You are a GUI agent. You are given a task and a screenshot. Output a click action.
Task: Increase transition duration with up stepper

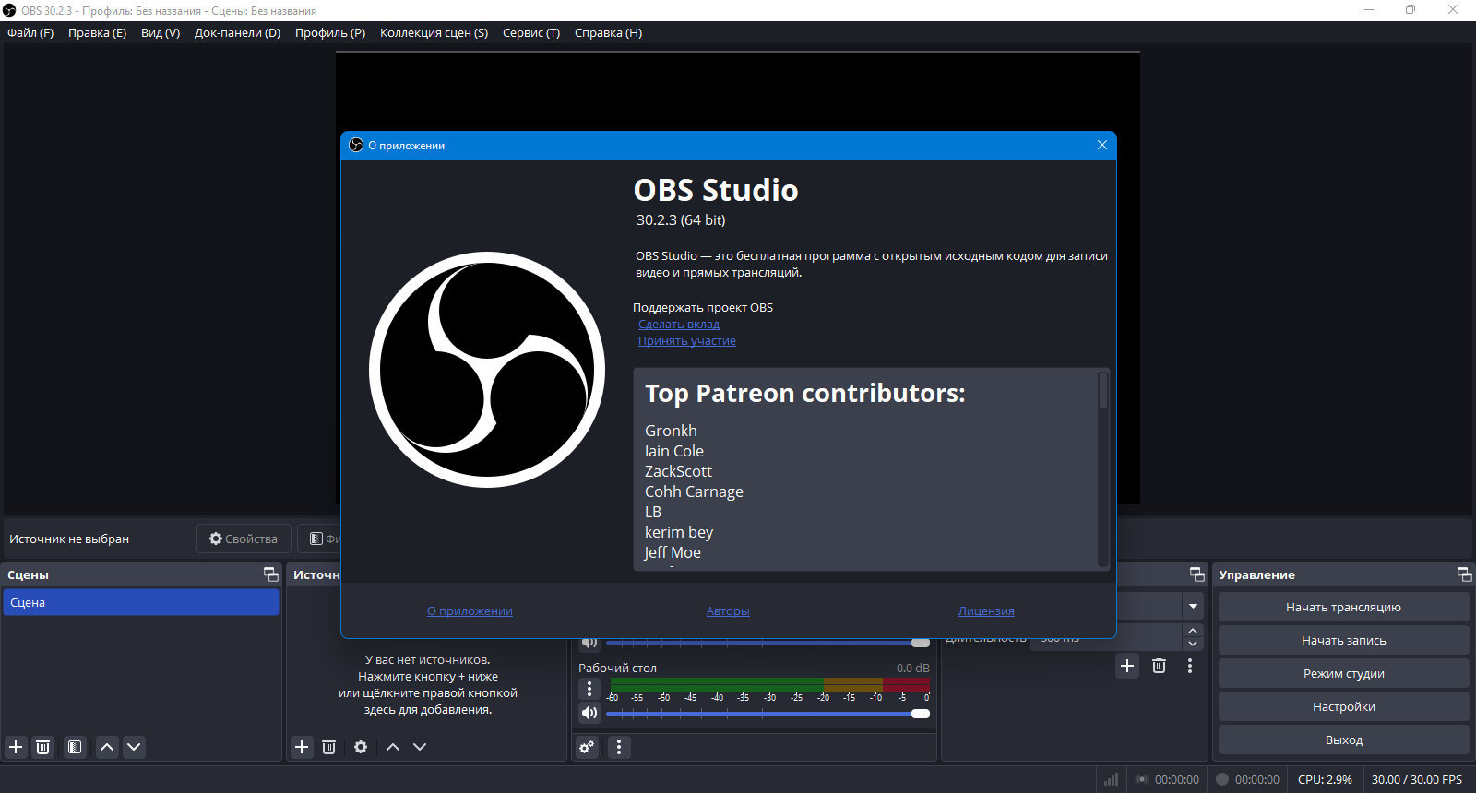1193,631
